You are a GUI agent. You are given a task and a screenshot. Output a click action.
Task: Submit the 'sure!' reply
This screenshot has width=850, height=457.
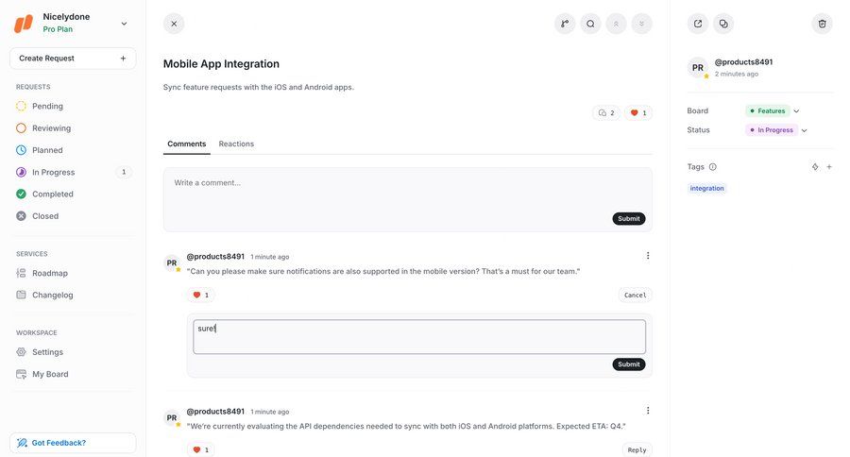click(628, 364)
